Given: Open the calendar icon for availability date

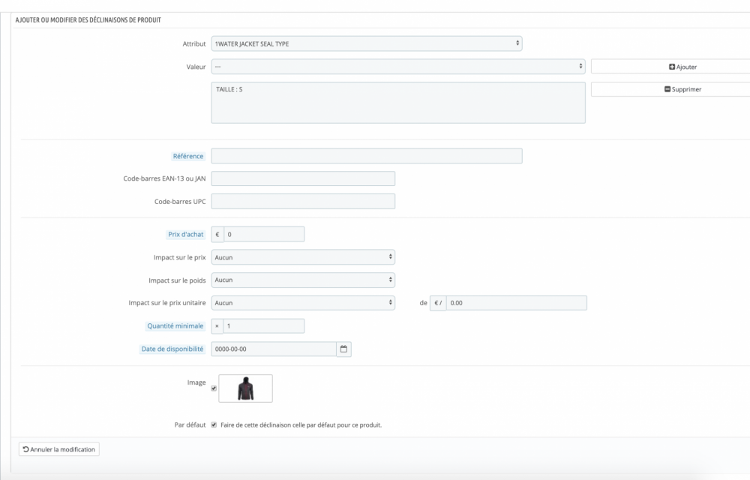Looking at the screenshot, I should 343,349.
